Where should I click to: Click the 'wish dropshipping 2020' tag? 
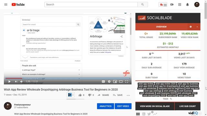[x=154, y=95]
